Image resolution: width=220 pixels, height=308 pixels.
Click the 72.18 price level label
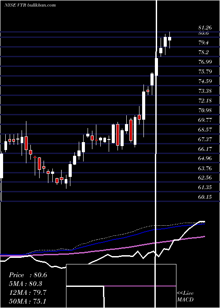tap(205, 101)
